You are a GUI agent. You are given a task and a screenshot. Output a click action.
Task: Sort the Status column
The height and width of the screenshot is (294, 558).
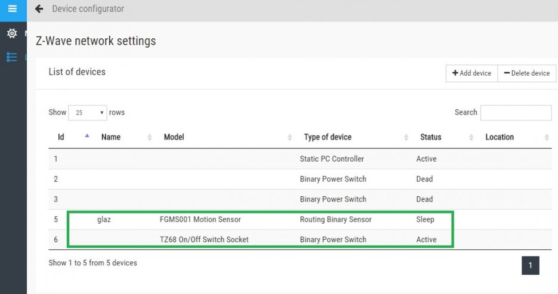(471, 137)
